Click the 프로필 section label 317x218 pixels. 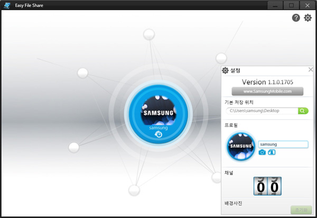click(x=231, y=125)
